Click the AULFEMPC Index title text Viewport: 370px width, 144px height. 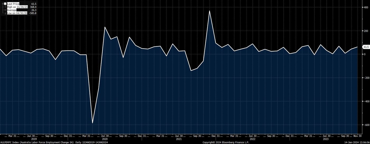click(x=36, y=142)
